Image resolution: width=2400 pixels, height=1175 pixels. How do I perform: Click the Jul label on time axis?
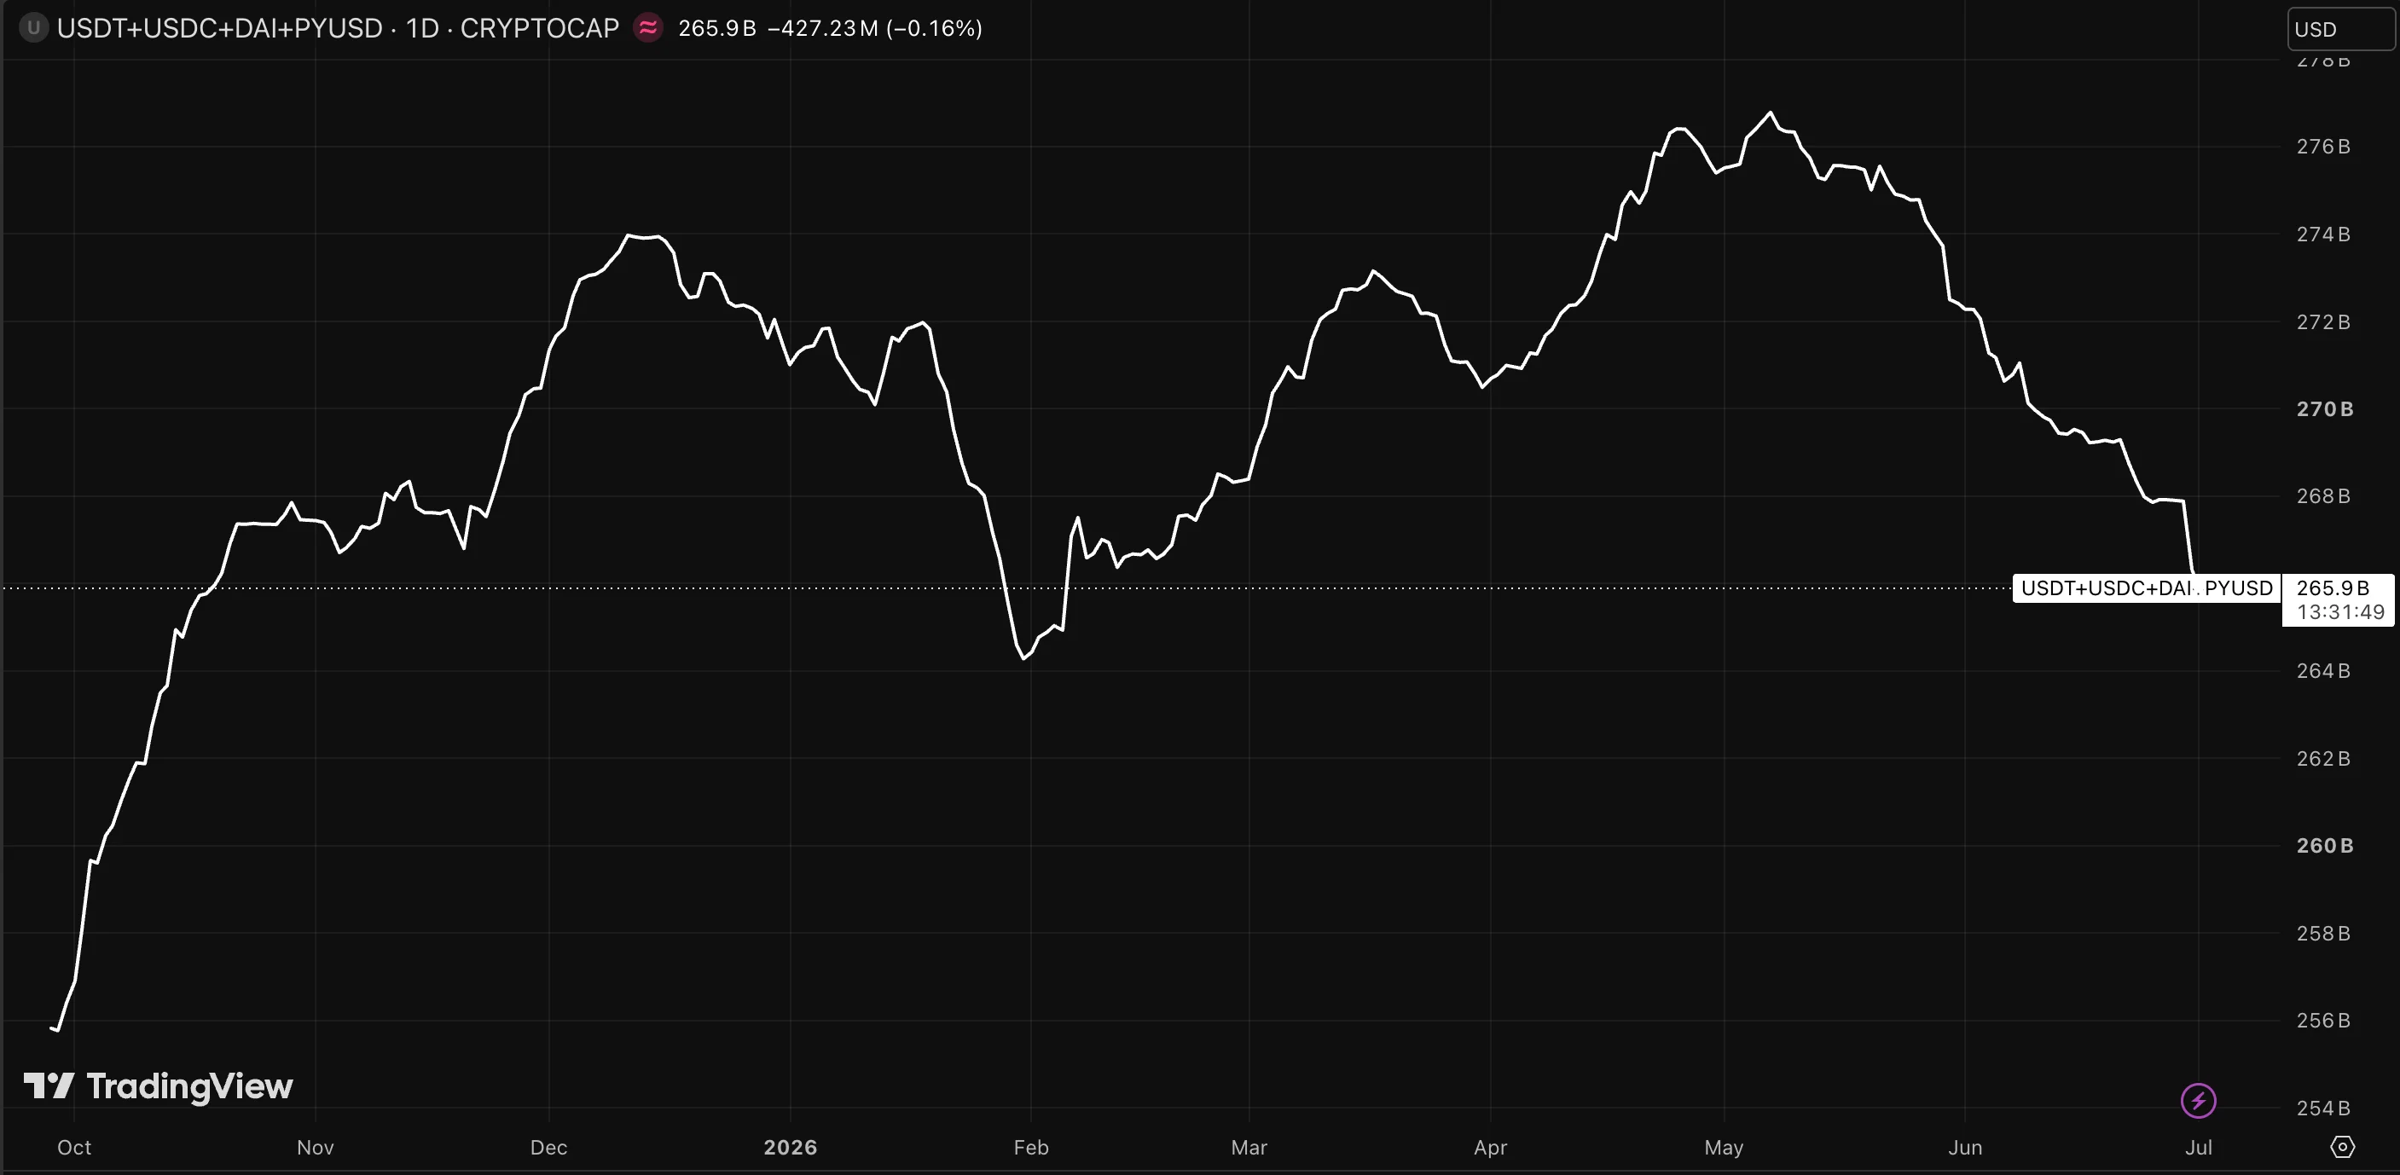tap(2199, 1147)
